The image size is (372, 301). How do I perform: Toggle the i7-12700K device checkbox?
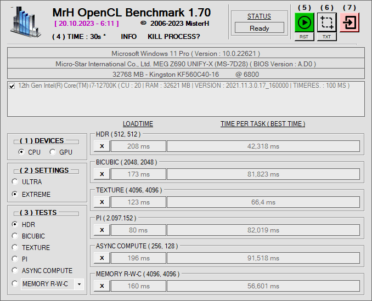click(12, 86)
